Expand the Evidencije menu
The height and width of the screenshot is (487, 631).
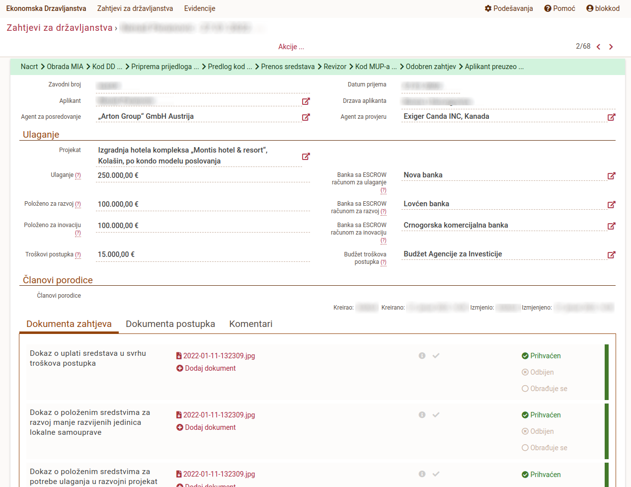(200, 8)
